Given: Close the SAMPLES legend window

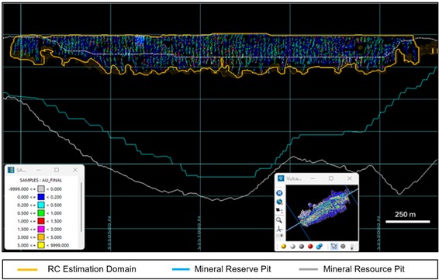Looking at the screenshot, I should 75,170.
